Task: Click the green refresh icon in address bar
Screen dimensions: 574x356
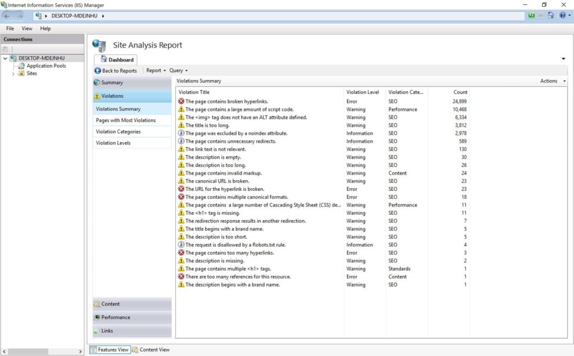Action: tap(531, 15)
